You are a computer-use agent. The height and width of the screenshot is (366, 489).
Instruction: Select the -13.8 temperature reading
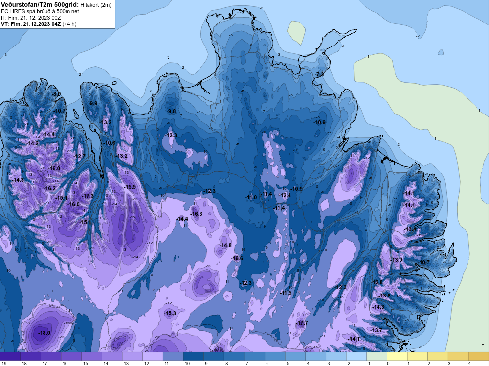(384, 296)
